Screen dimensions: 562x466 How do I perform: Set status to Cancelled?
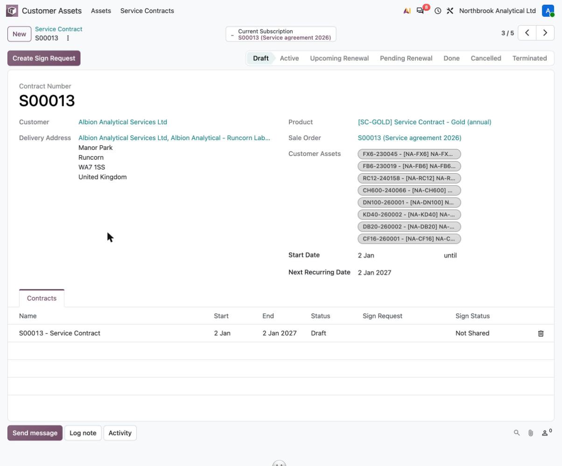click(x=486, y=58)
